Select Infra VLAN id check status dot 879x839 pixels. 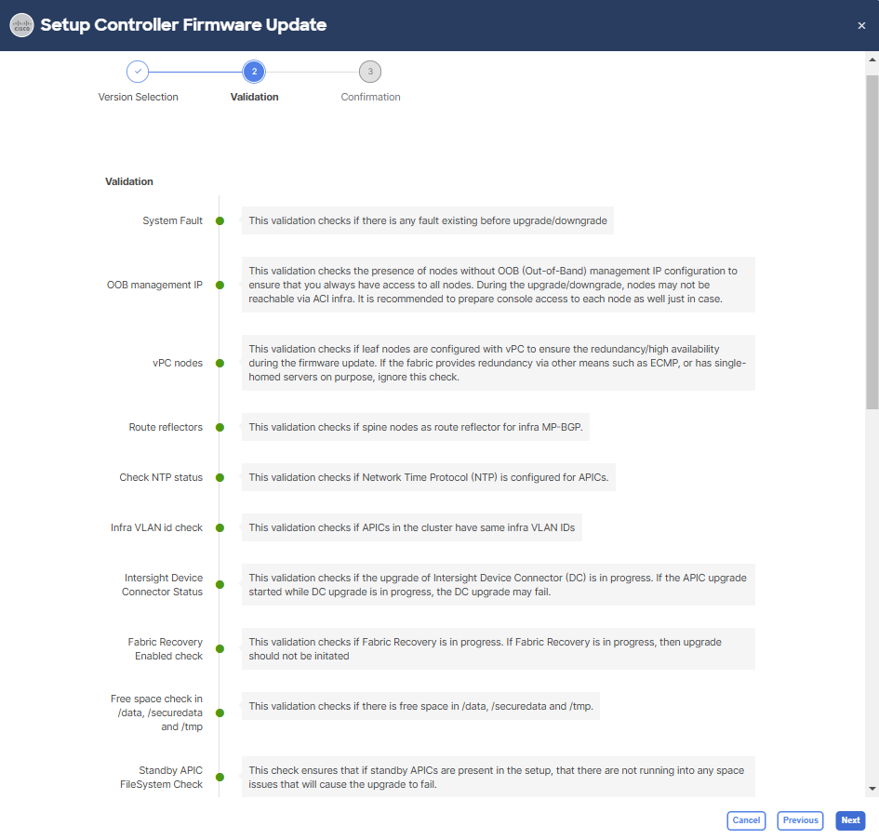coord(220,528)
